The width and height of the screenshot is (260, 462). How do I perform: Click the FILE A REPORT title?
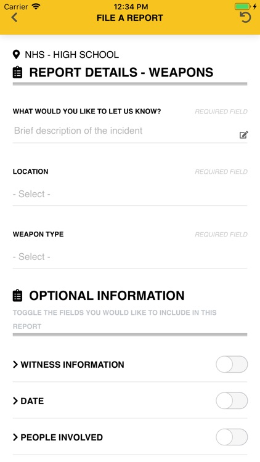130,18
